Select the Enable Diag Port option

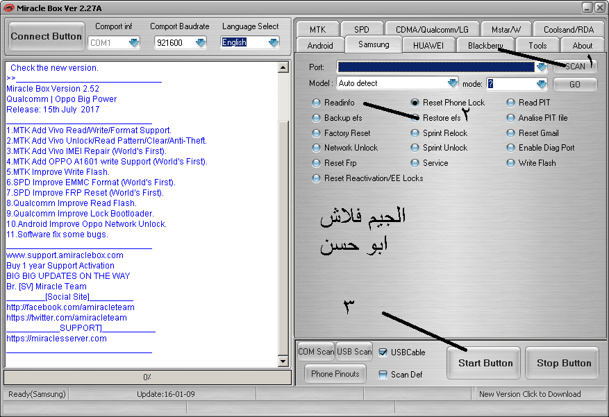click(510, 148)
